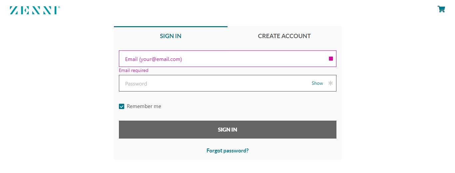Switch to the Sign In tab
This screenshot has height=173, width=455.
coord(171,36)
